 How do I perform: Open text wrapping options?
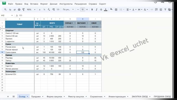[x=140, y=10]
